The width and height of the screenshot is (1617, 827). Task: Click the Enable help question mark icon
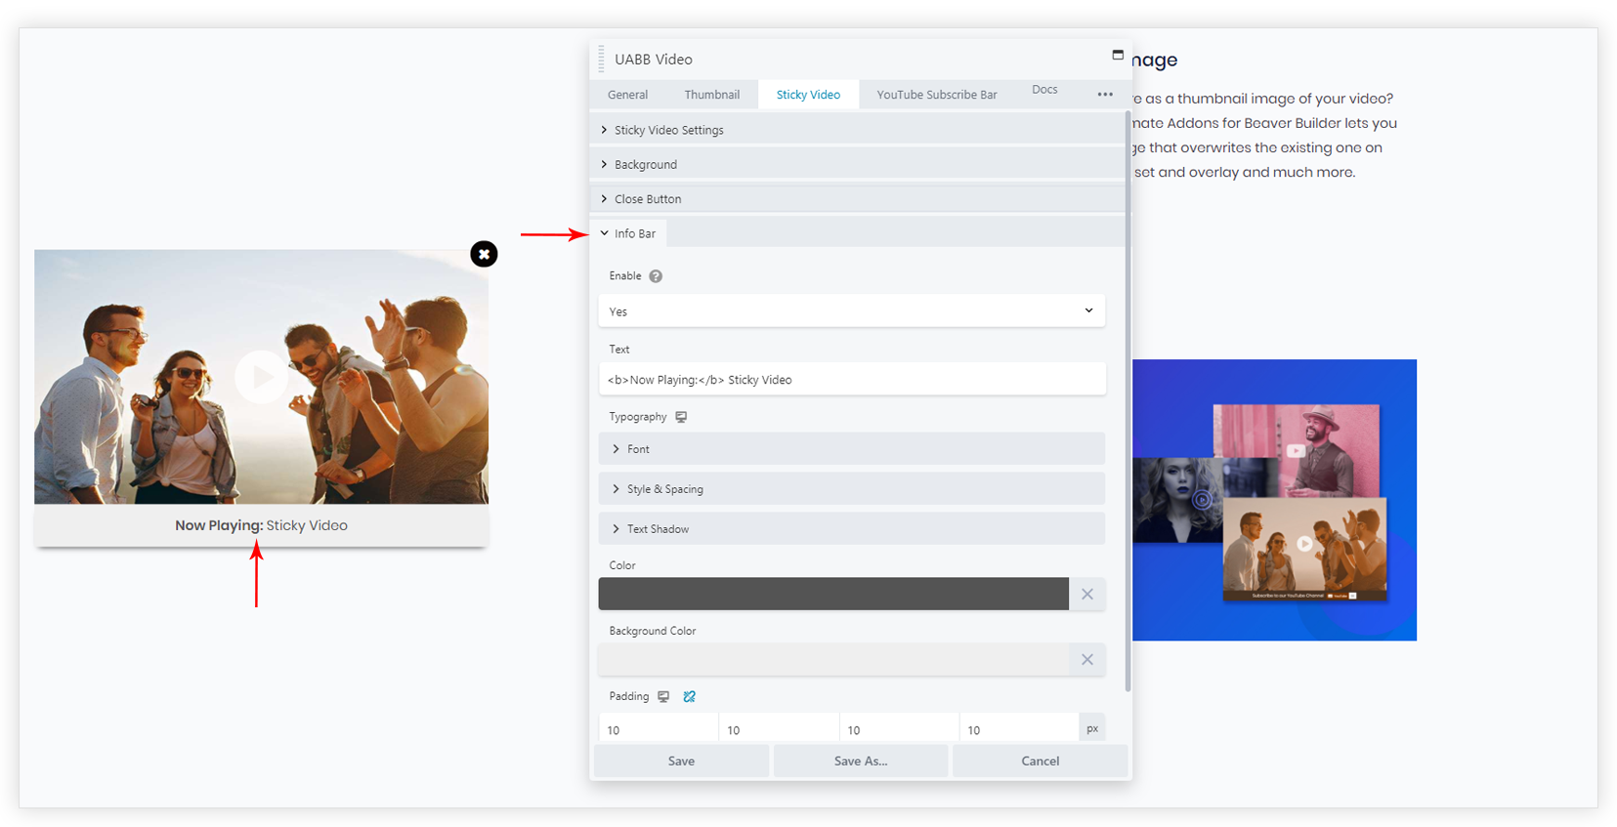click(656, 276)
